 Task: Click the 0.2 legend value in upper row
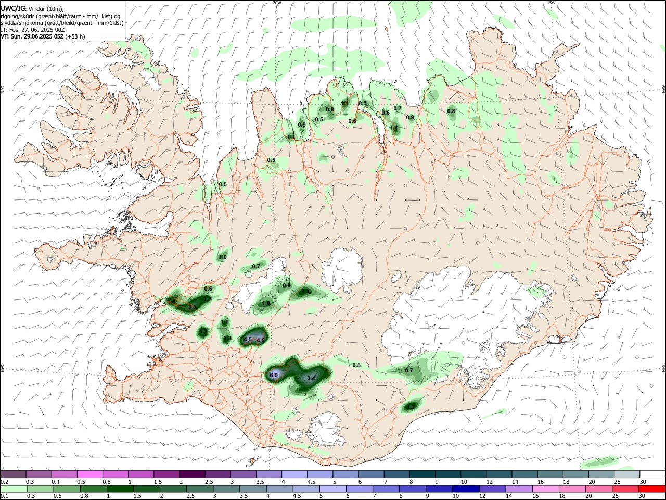(x=4, y=482)
